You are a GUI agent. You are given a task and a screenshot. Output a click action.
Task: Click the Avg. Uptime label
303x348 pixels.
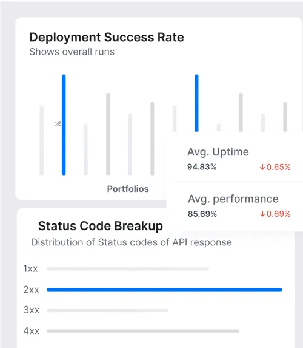pos(218,152)
